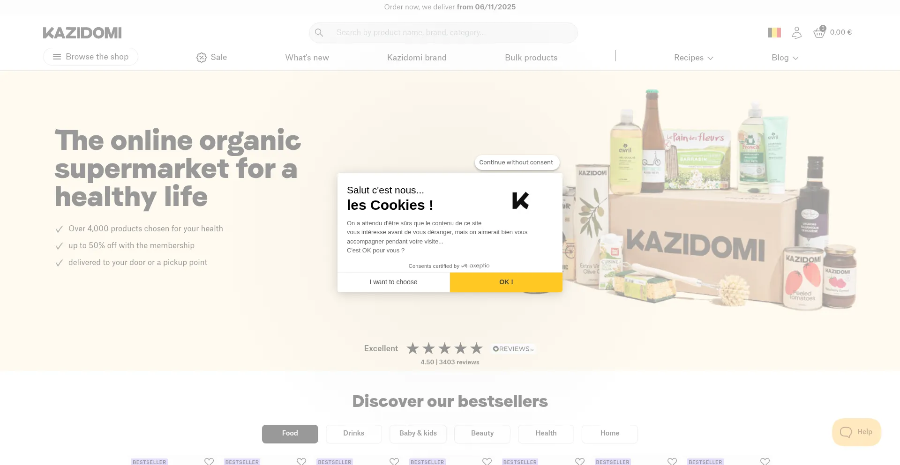Click Continue without consent
900x465 pixels.
click(x=516, y=162)
